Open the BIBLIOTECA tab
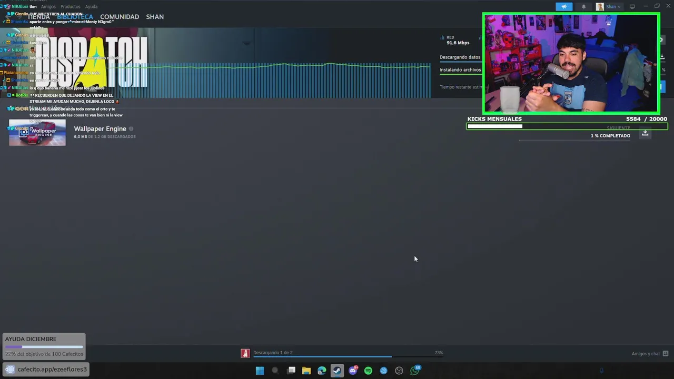Viewport: 674px width, 379px height. pos(75,17)
